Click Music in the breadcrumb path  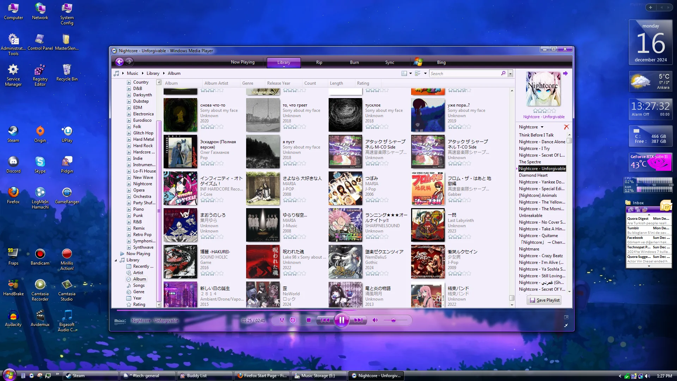point(133,73)
